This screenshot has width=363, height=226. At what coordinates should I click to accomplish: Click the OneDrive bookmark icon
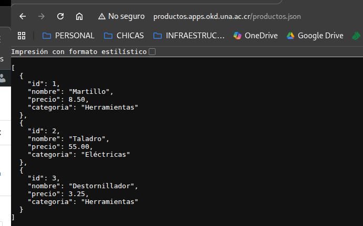point(237,36)
